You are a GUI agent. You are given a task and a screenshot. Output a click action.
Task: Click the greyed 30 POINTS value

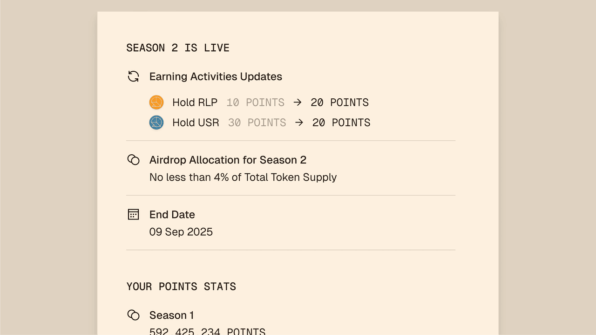click(257, 123)
